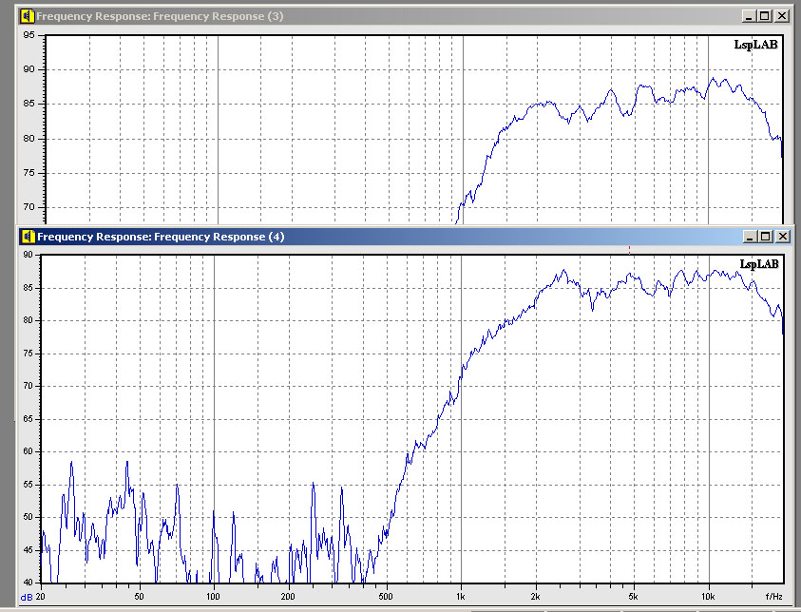Click the 500 Hz frequency axis label
This screenshot has width=801, height=612.
click(x=386, y=597)
